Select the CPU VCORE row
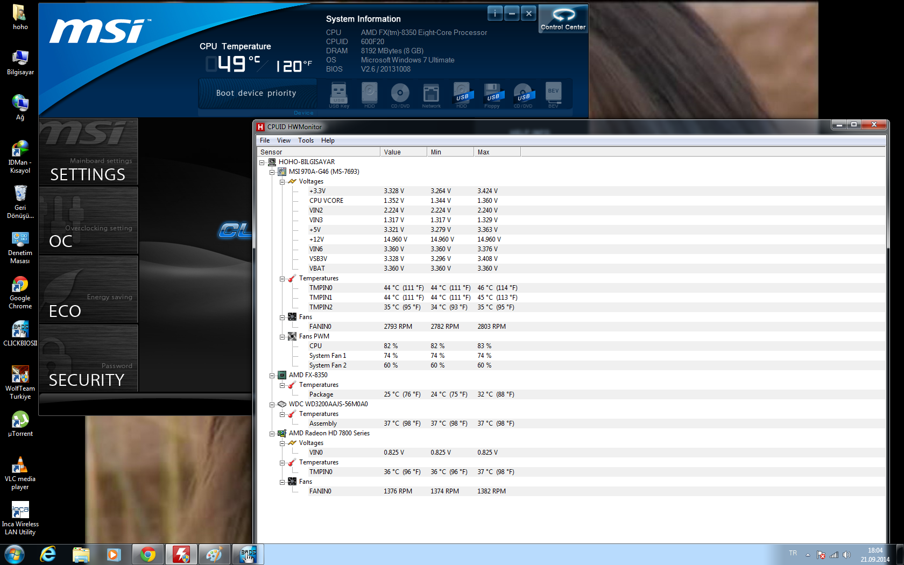Screen dimensions: 904x565 (571, 201)
